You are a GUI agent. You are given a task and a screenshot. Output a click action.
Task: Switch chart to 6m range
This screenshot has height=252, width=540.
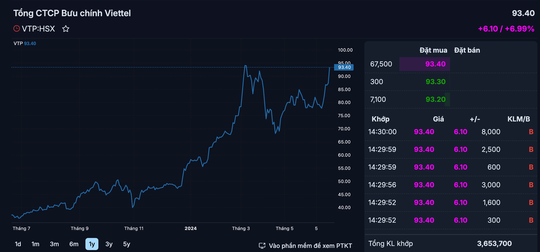74,244
